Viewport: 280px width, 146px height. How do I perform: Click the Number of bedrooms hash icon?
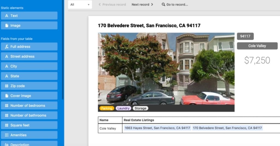(x=7, y=106)
